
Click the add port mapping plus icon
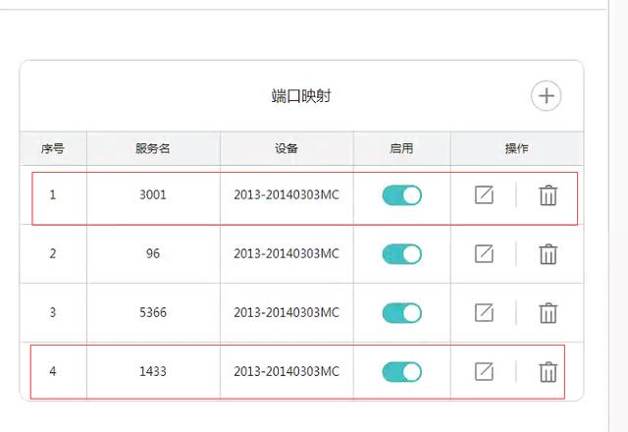pyautogui.click(x=546, y=96)
